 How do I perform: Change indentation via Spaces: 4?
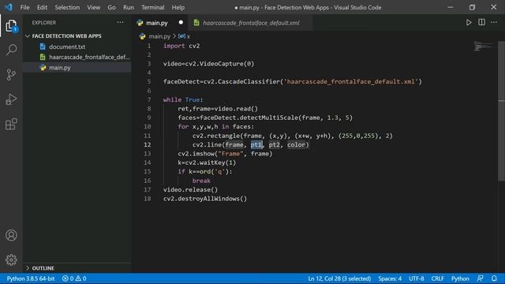[x=390, y=278]
